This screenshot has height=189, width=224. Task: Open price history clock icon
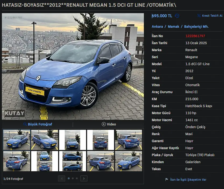coord(177,16)
